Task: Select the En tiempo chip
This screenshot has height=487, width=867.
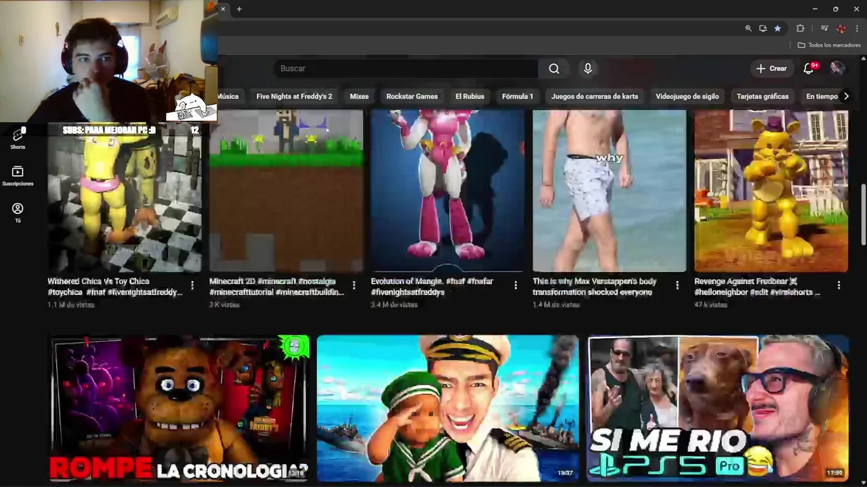Action: click(821, 96)
